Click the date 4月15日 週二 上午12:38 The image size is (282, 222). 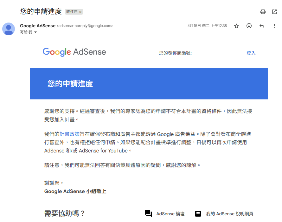point(207,26)
